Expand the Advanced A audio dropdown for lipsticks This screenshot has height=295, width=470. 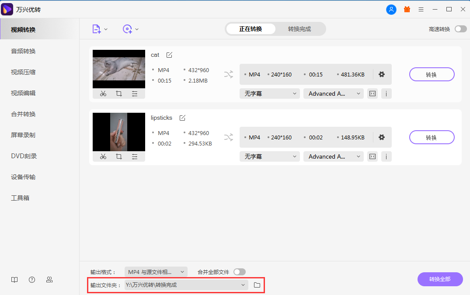pyautogui.click(x=333, y=156)
